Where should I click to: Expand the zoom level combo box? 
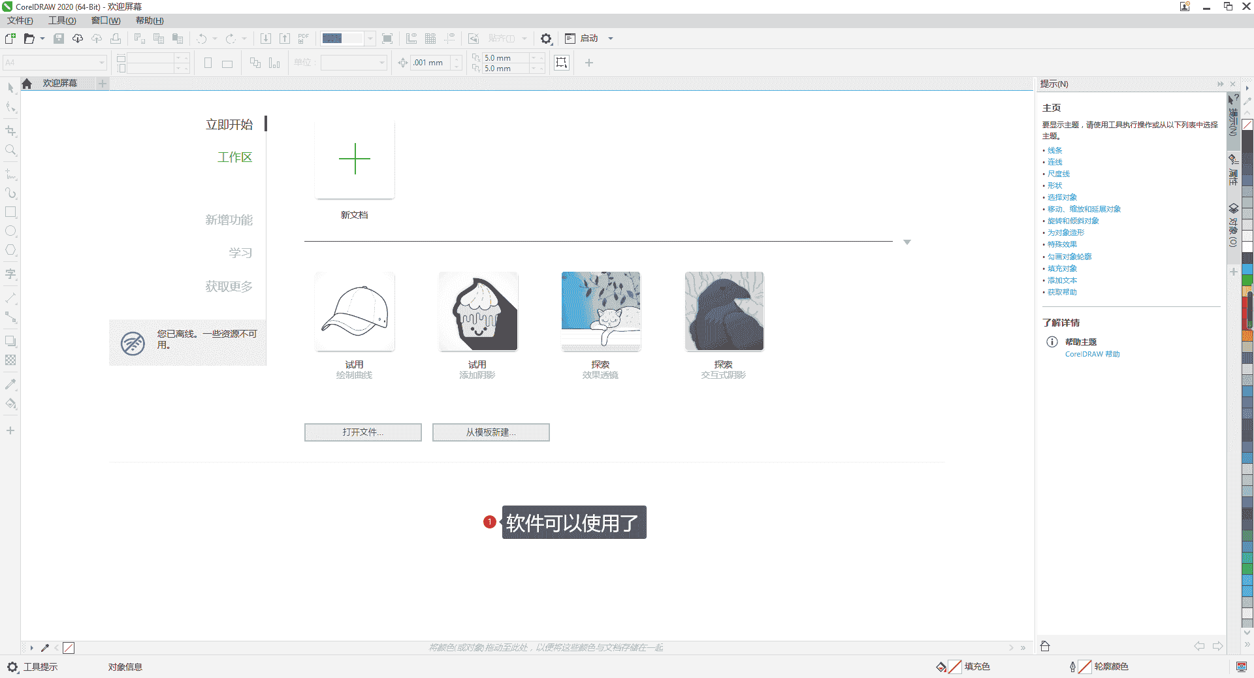[x=370, y=39]
